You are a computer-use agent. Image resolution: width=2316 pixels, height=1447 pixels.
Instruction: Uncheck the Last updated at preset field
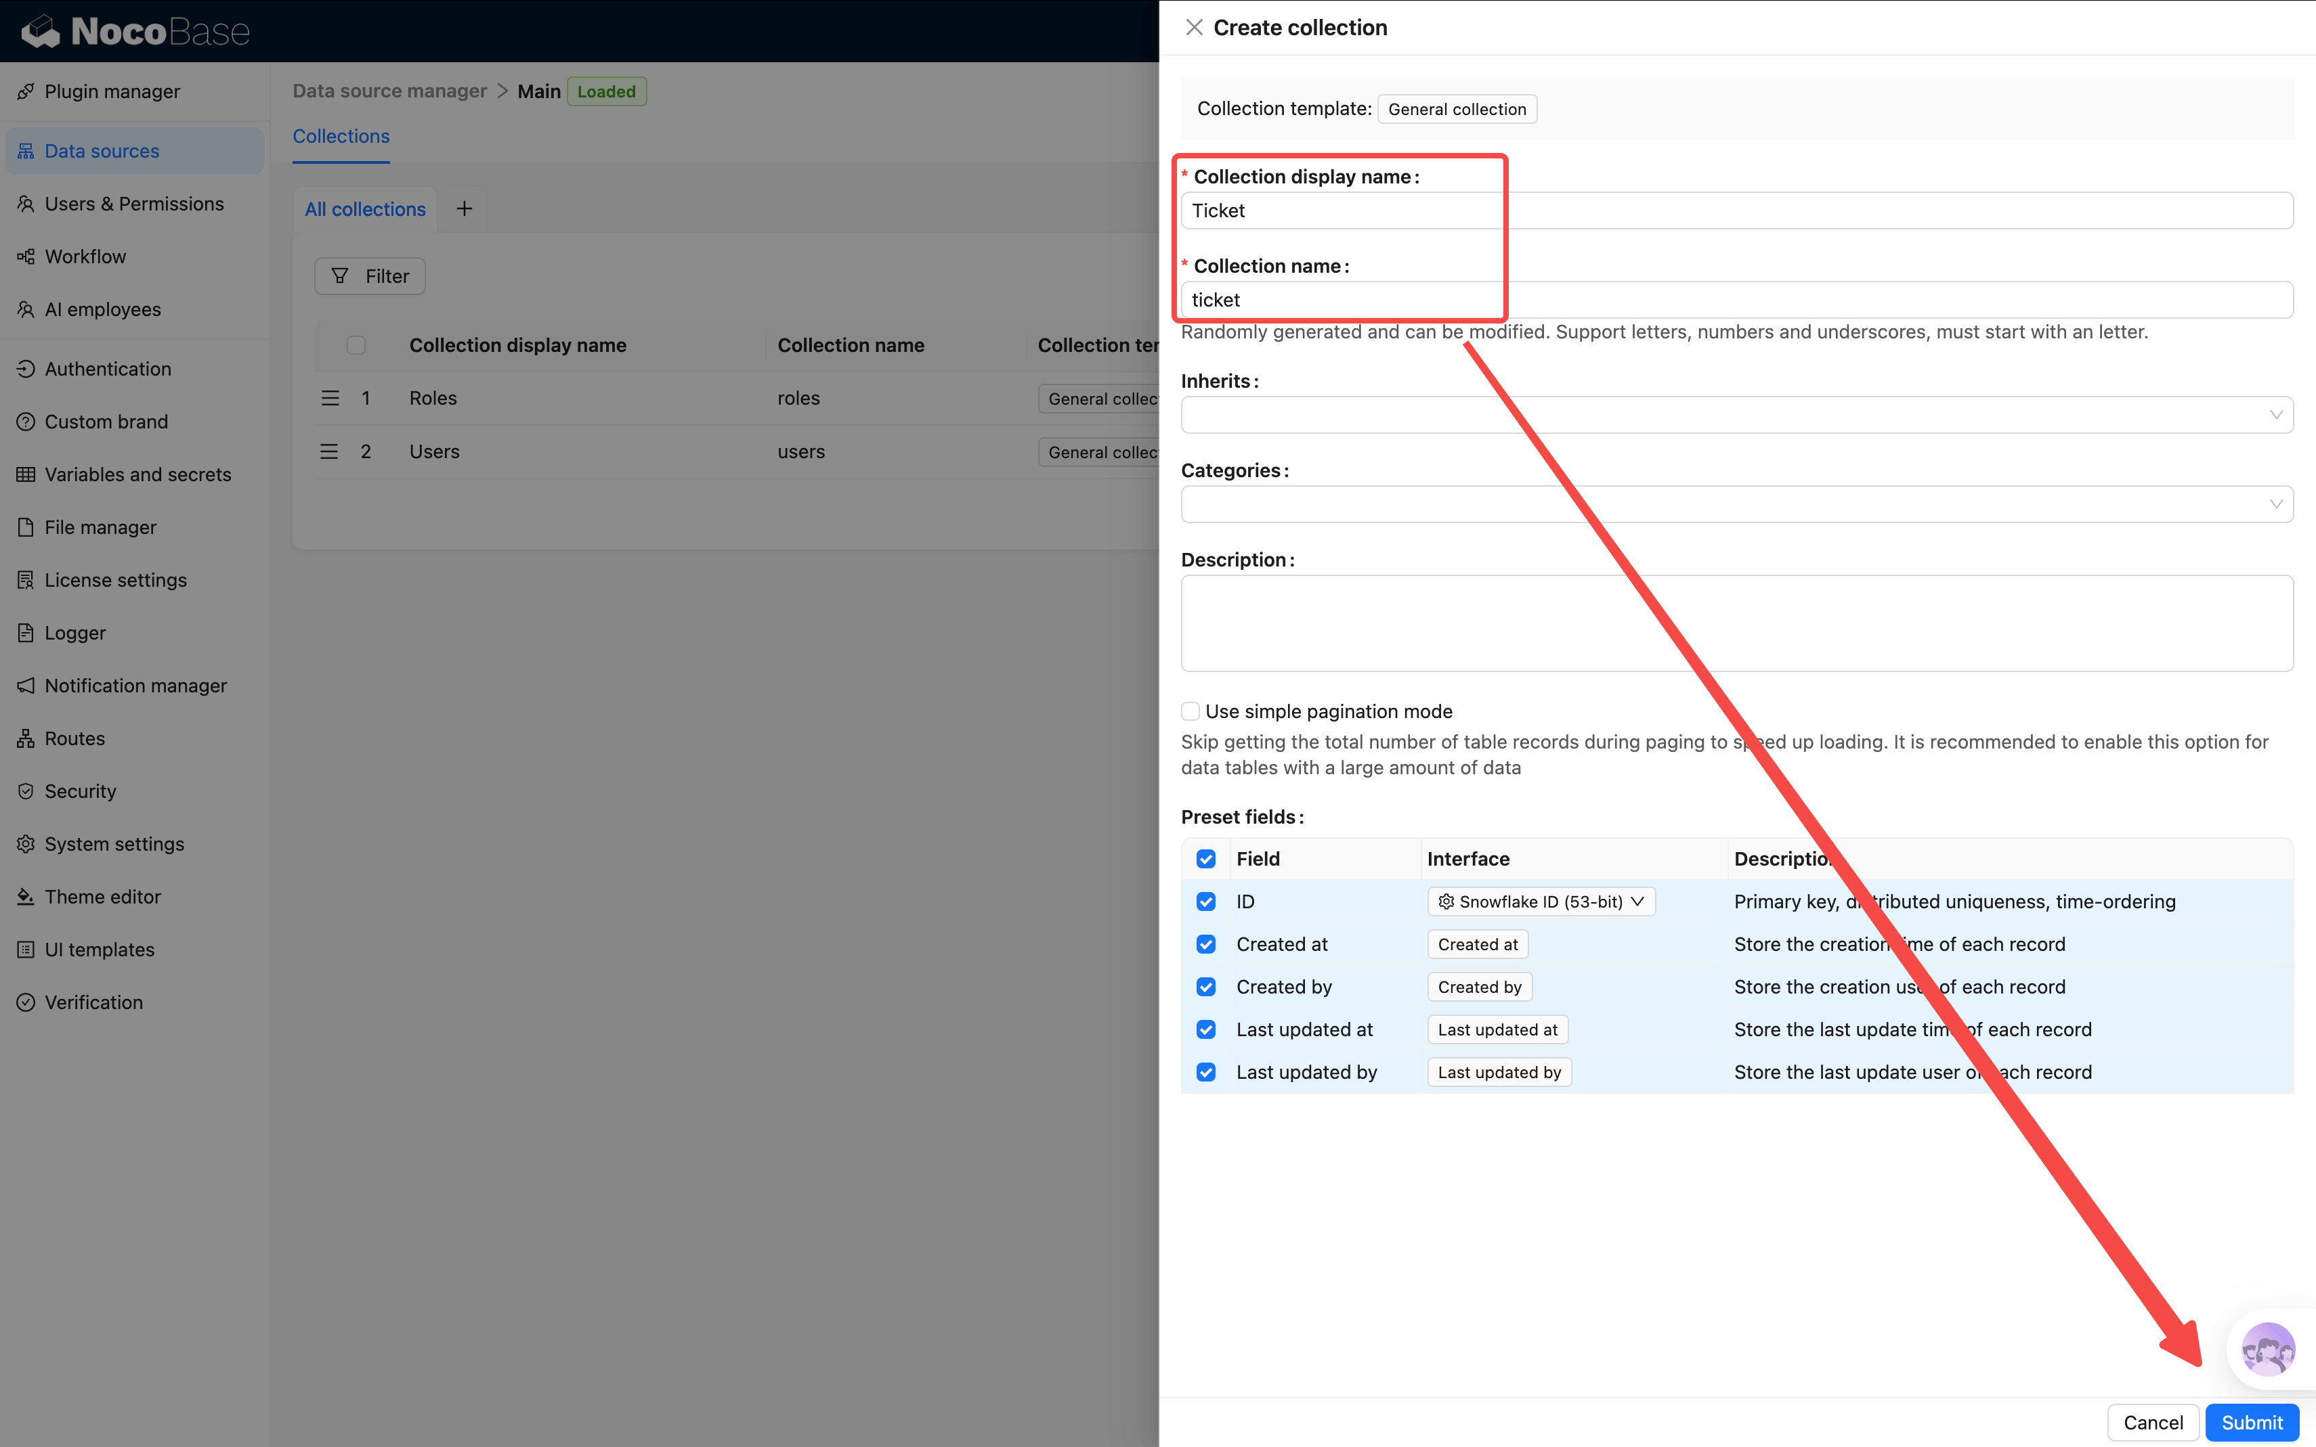pos(1206,1029)
